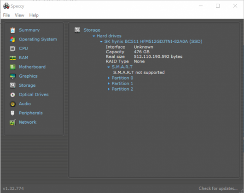Viewport: 244px width, 193px height.
Task: Click the 'Capacity' field label
Action: pos(115,52)
